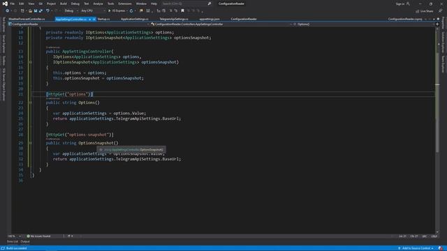Click the Sign in link
The width and height of the screenshot is (447, 251).
tap(400, 3)
